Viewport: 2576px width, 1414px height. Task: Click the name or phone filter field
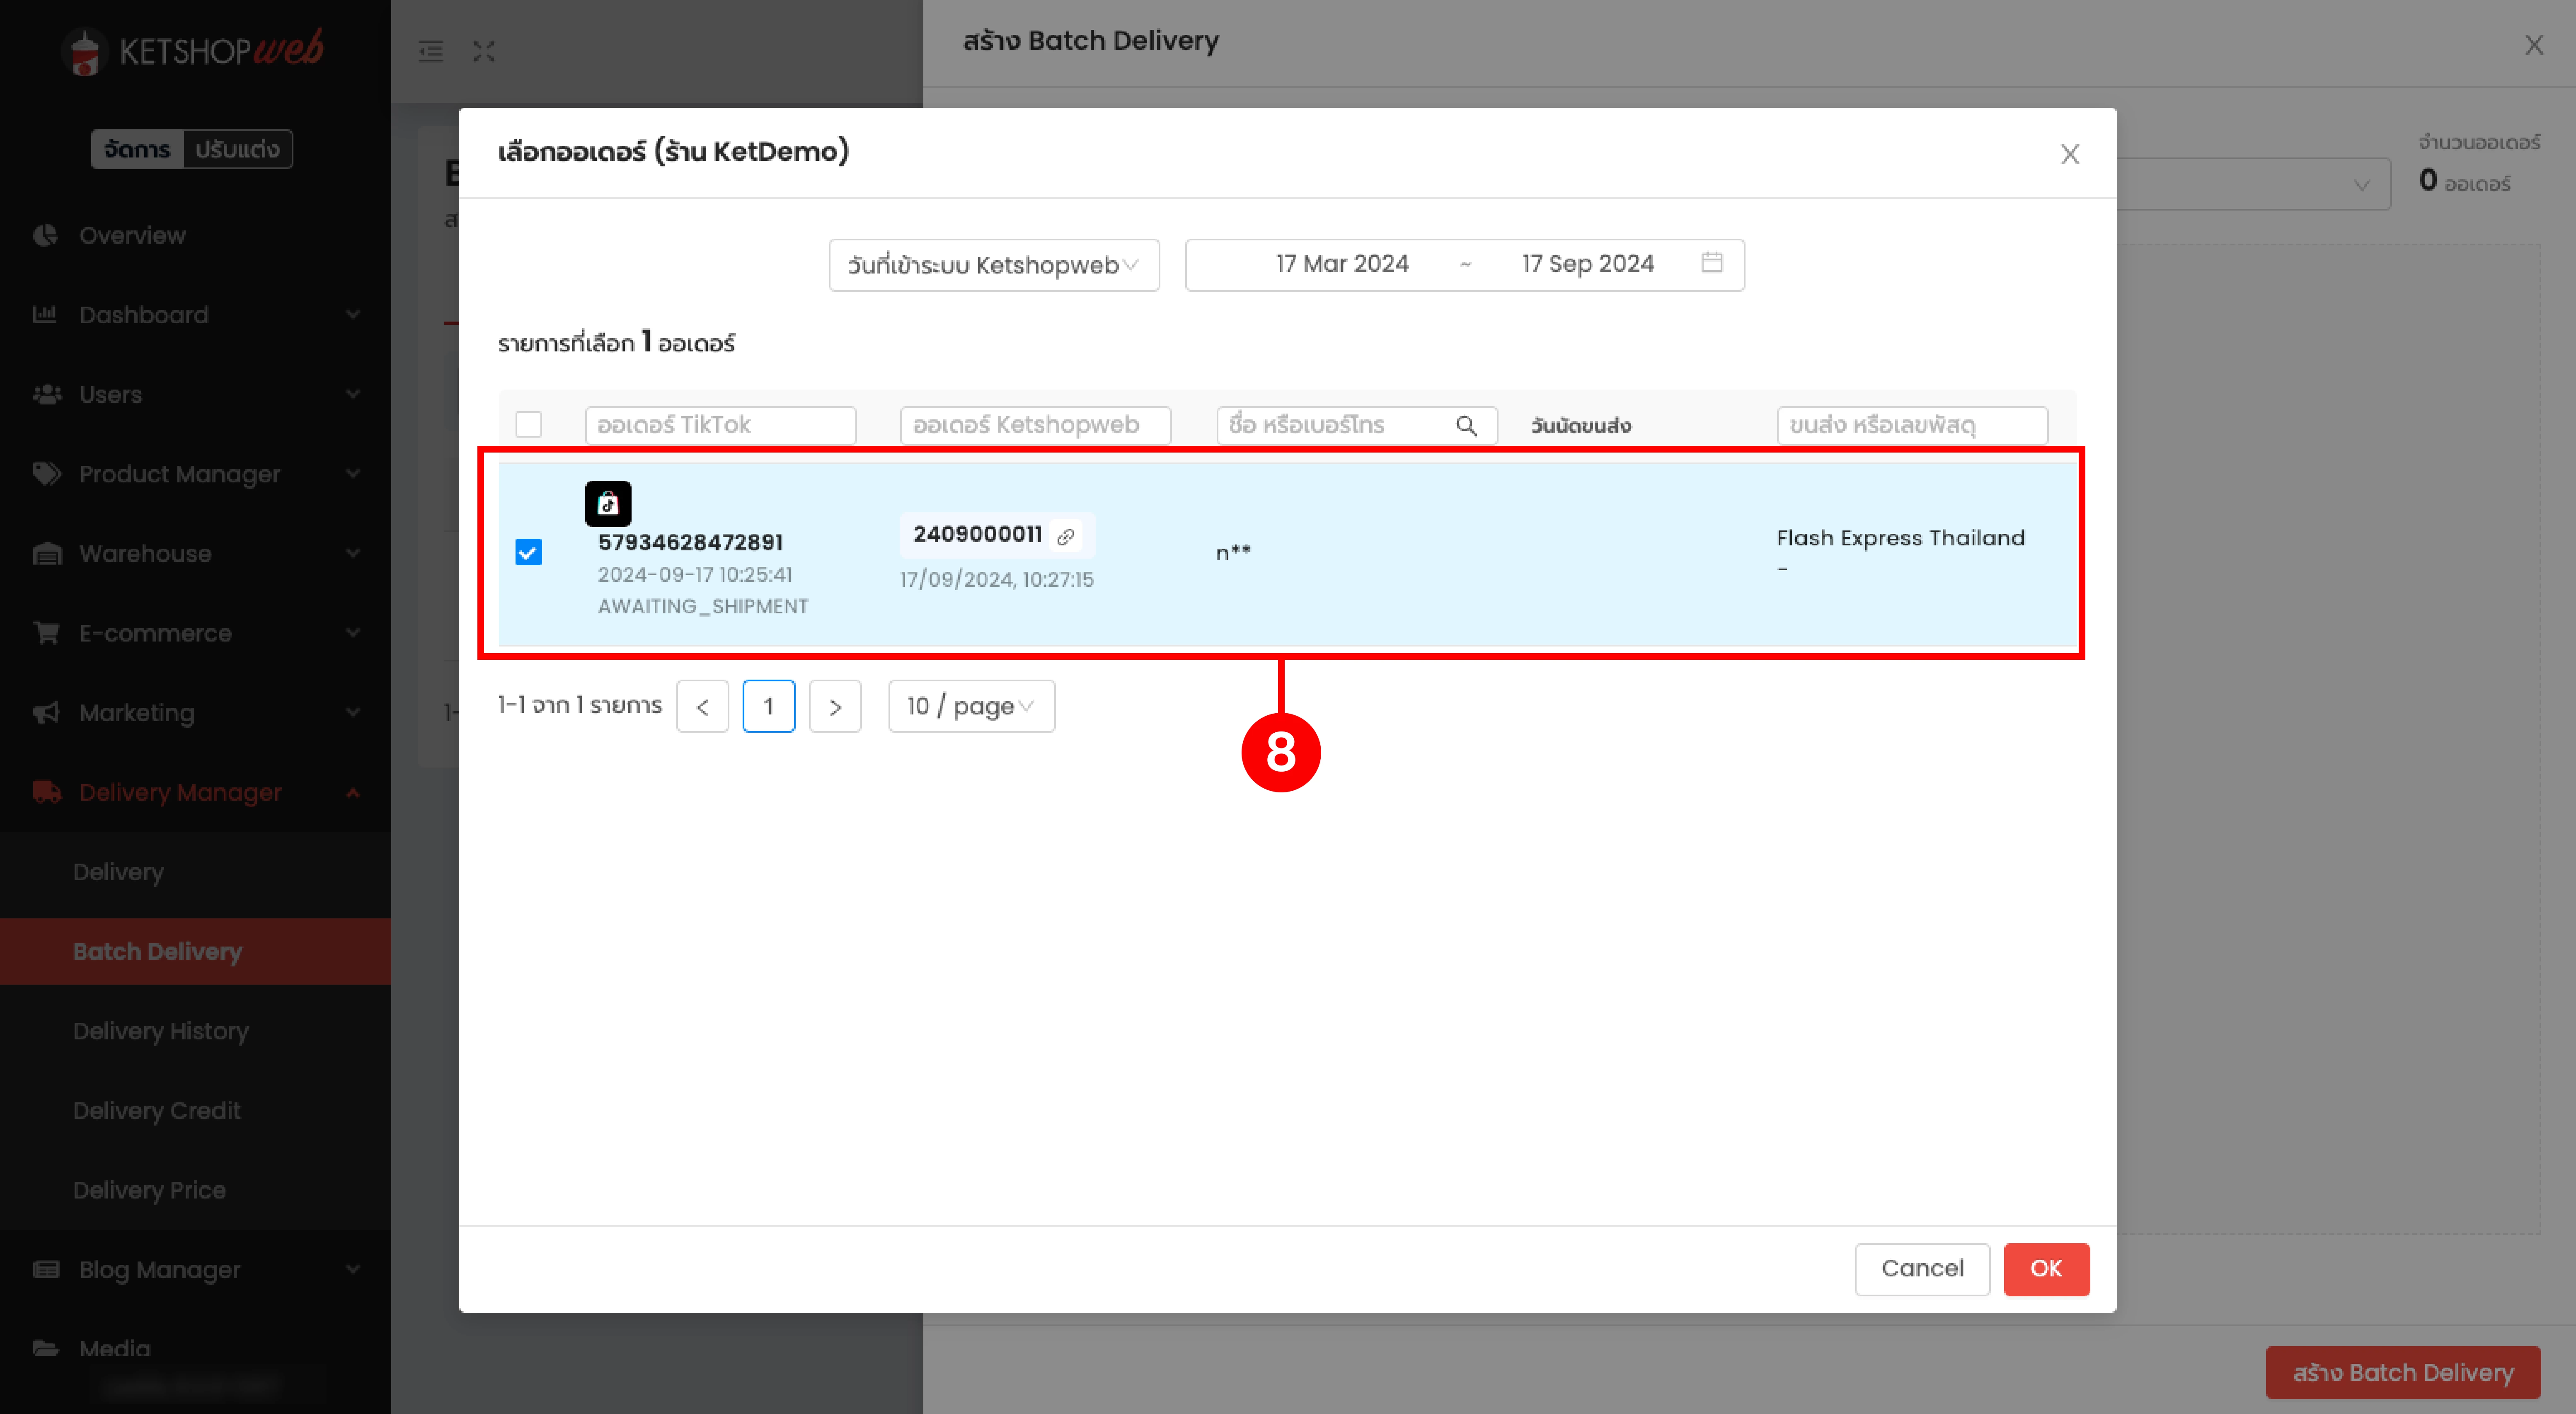(1357, 425)
